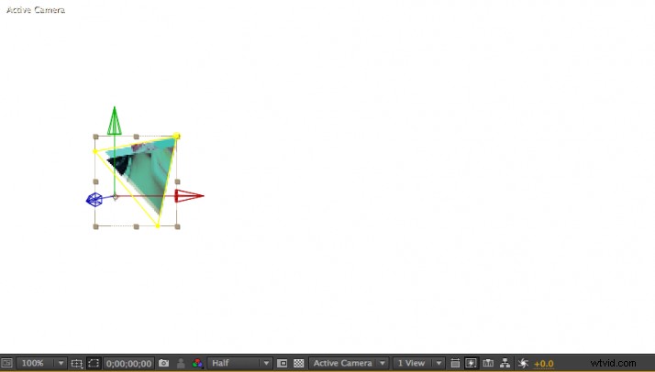This screenshot has height=372, width=655.
Task: Open the Show Channel color management icon
Action: (197, 363)
